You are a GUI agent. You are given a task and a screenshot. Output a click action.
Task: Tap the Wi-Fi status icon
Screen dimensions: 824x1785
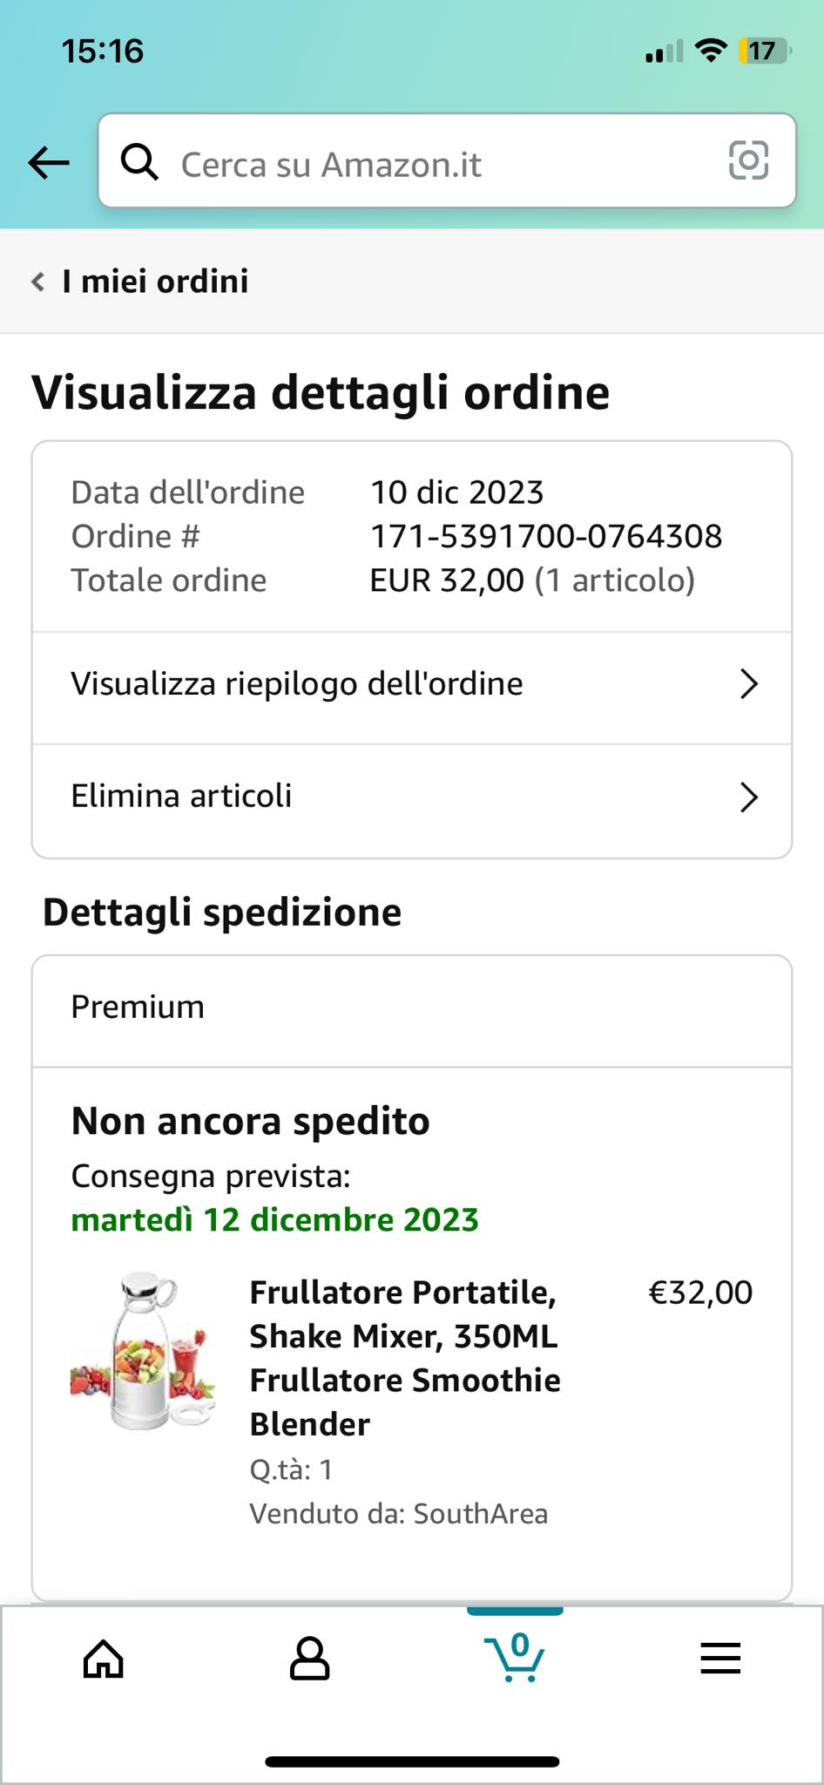point(712,51)
